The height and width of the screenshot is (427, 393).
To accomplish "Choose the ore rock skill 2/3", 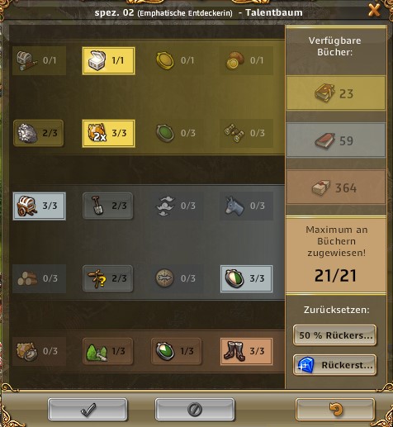I will tap(39, 133).
